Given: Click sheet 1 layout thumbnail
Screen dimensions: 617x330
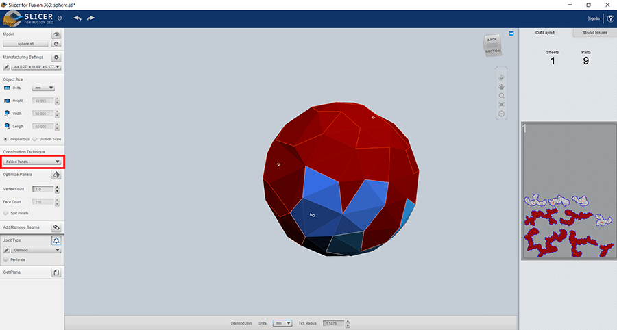Looking at the screenshot, I should [x=569, y=191].
